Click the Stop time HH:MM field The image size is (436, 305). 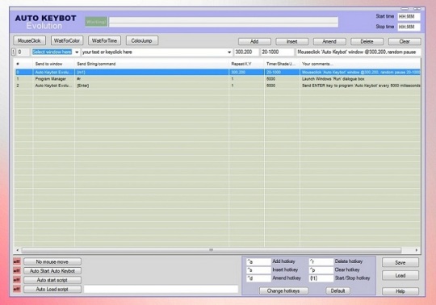click(409, 27)
